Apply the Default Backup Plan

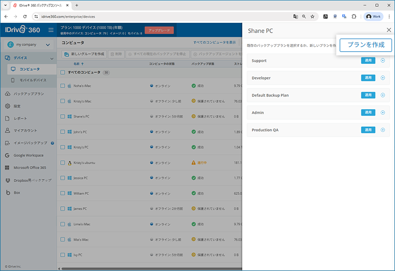tap(368, 95)
